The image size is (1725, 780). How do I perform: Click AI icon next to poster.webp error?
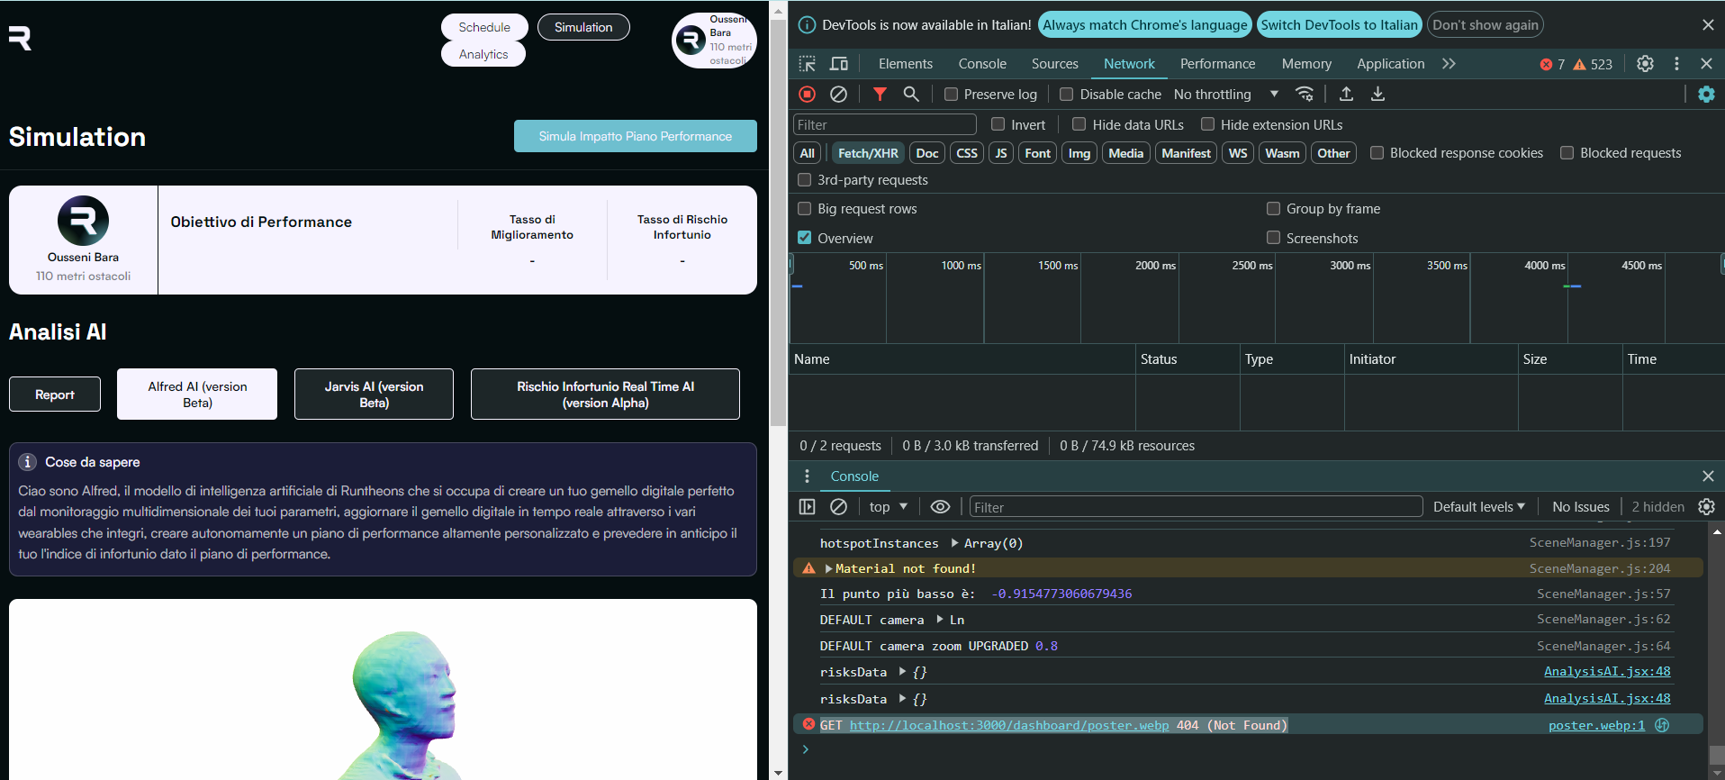pyautogui.click(x=1662, y=725)
